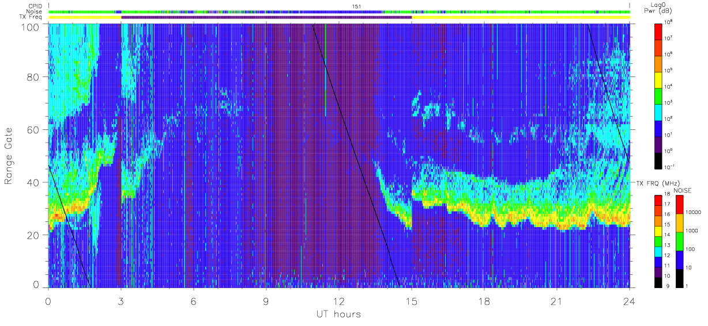Click the '20' label on the Range Gate axis
The height and width of the screenshot is (326, 708).
tap(33, 235)
